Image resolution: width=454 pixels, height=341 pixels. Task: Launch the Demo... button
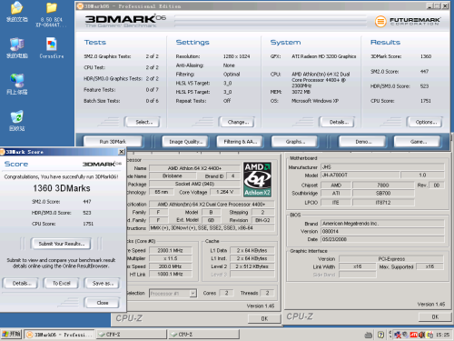362,142
